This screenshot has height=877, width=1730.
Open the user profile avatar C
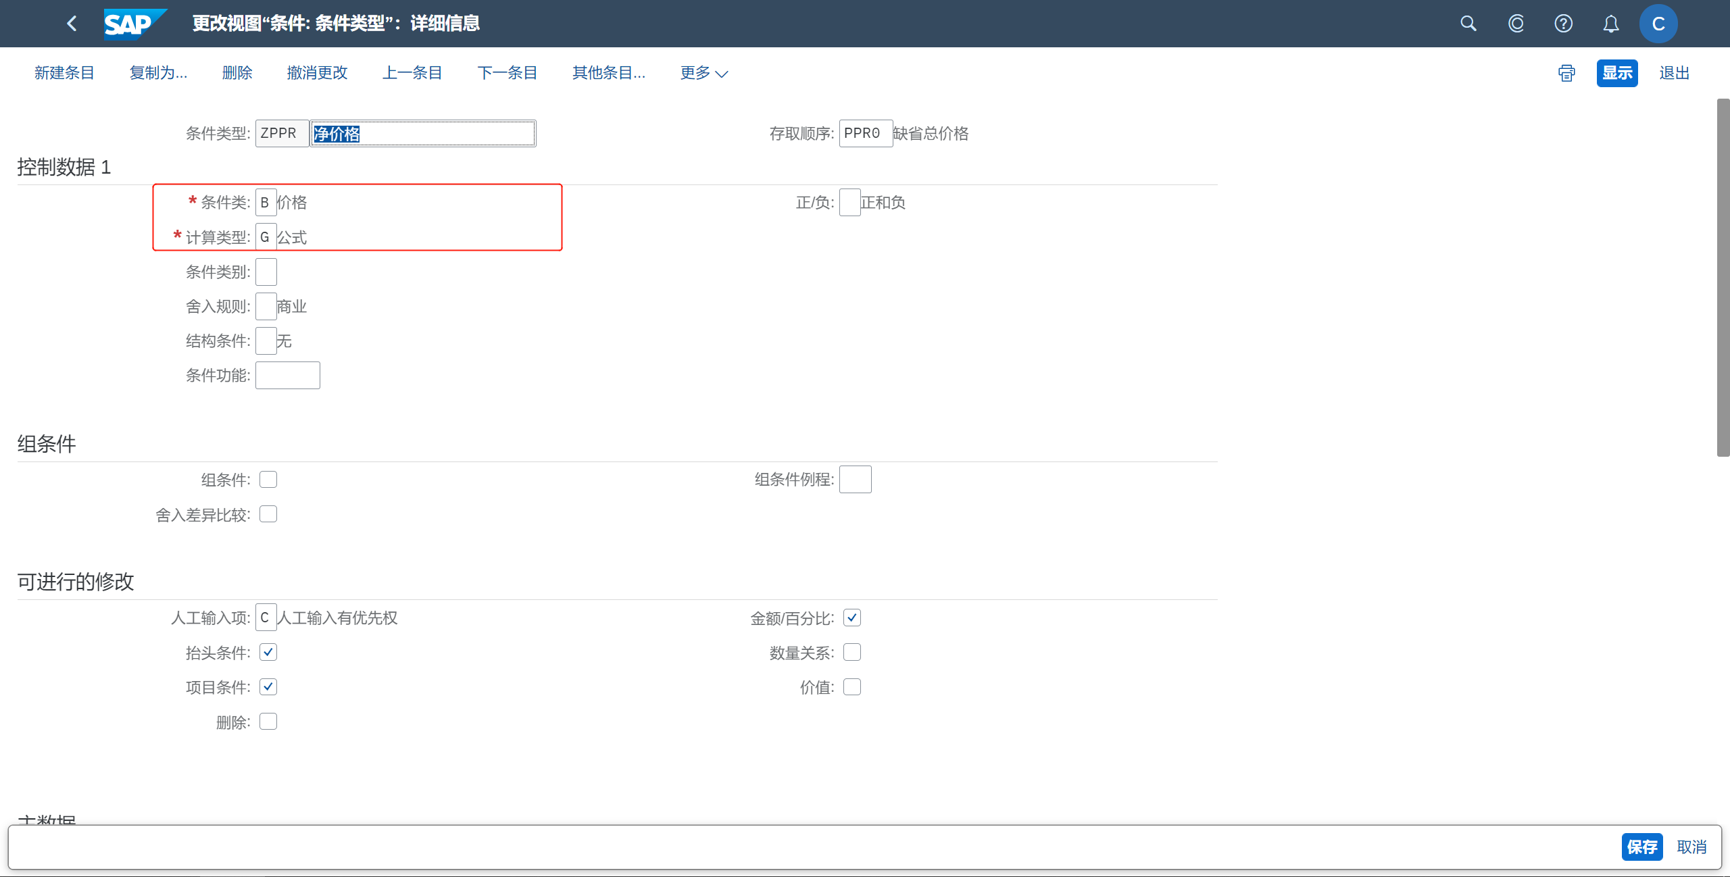coord(1658,24)
